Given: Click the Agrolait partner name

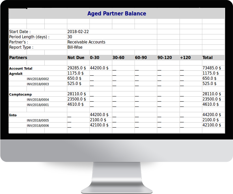Looking at the screenshot, I should coord(16,74).
